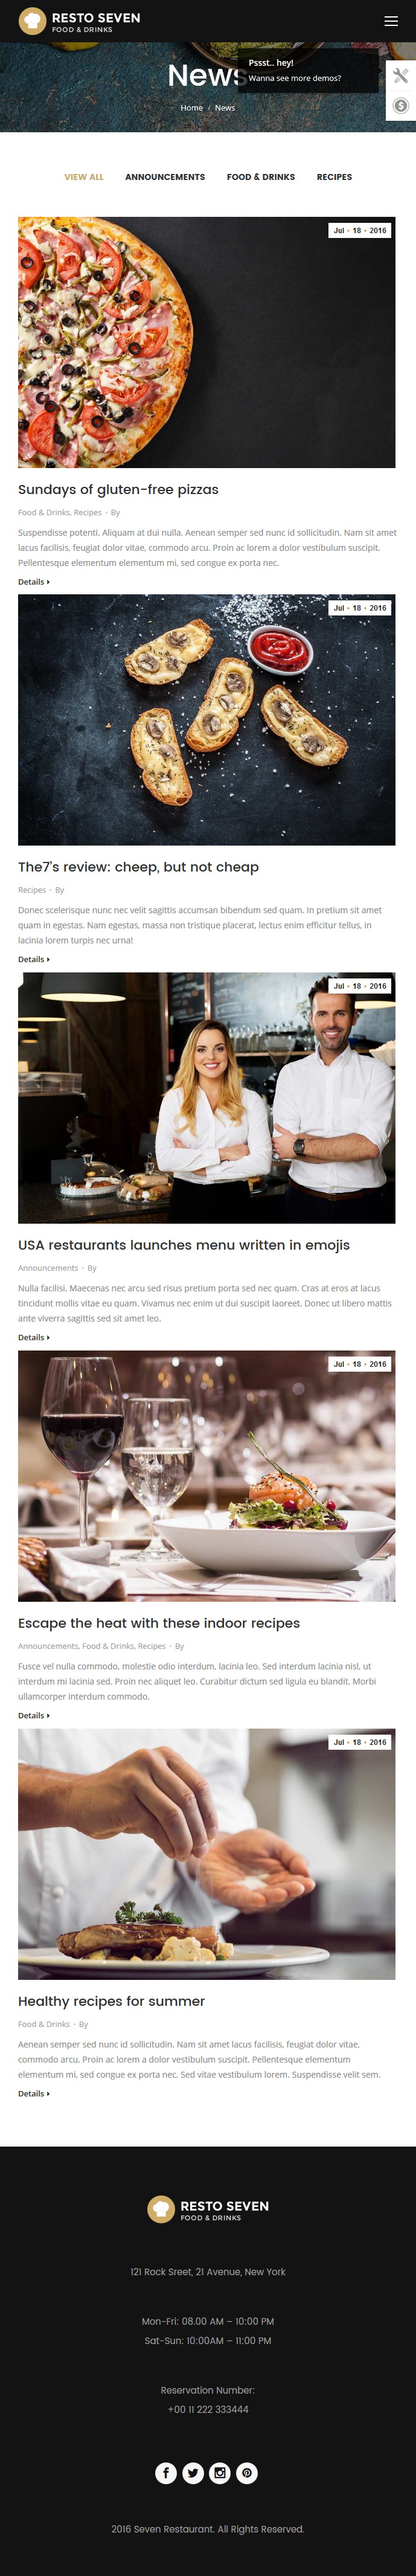Open the footer Facebook icon
The width and height of the screenshot is (416, 2576).
tap(166, 2472)
